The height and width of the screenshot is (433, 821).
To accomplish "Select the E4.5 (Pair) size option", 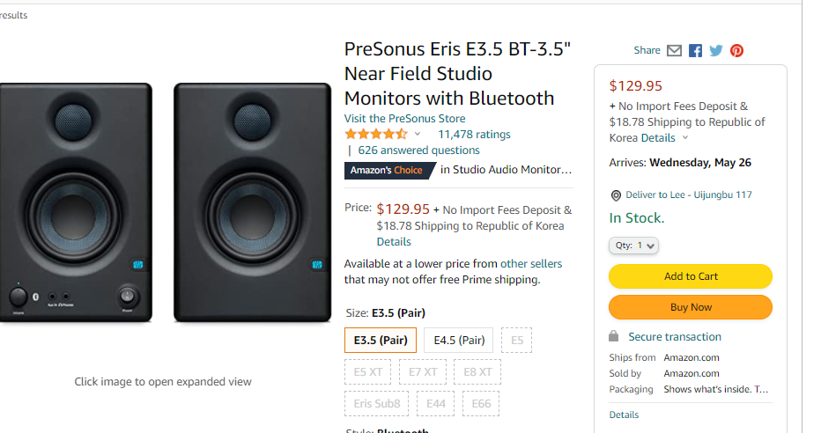I will 458,340.
